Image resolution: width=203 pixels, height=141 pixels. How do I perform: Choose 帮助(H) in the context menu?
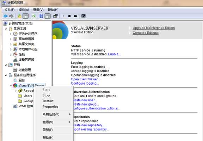54,137
